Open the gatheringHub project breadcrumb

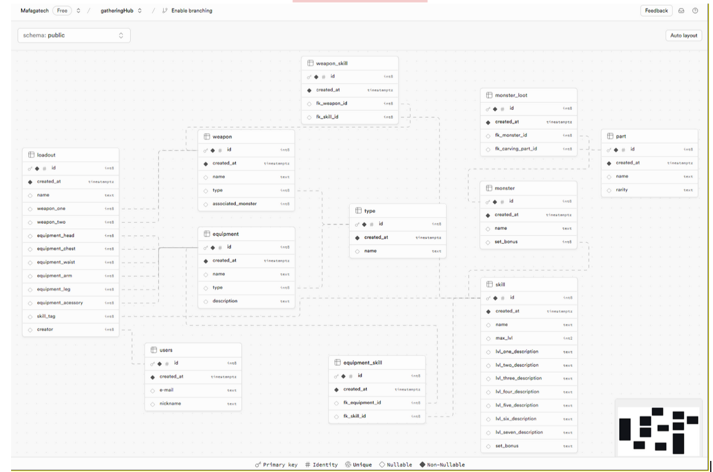coord(117,11)
